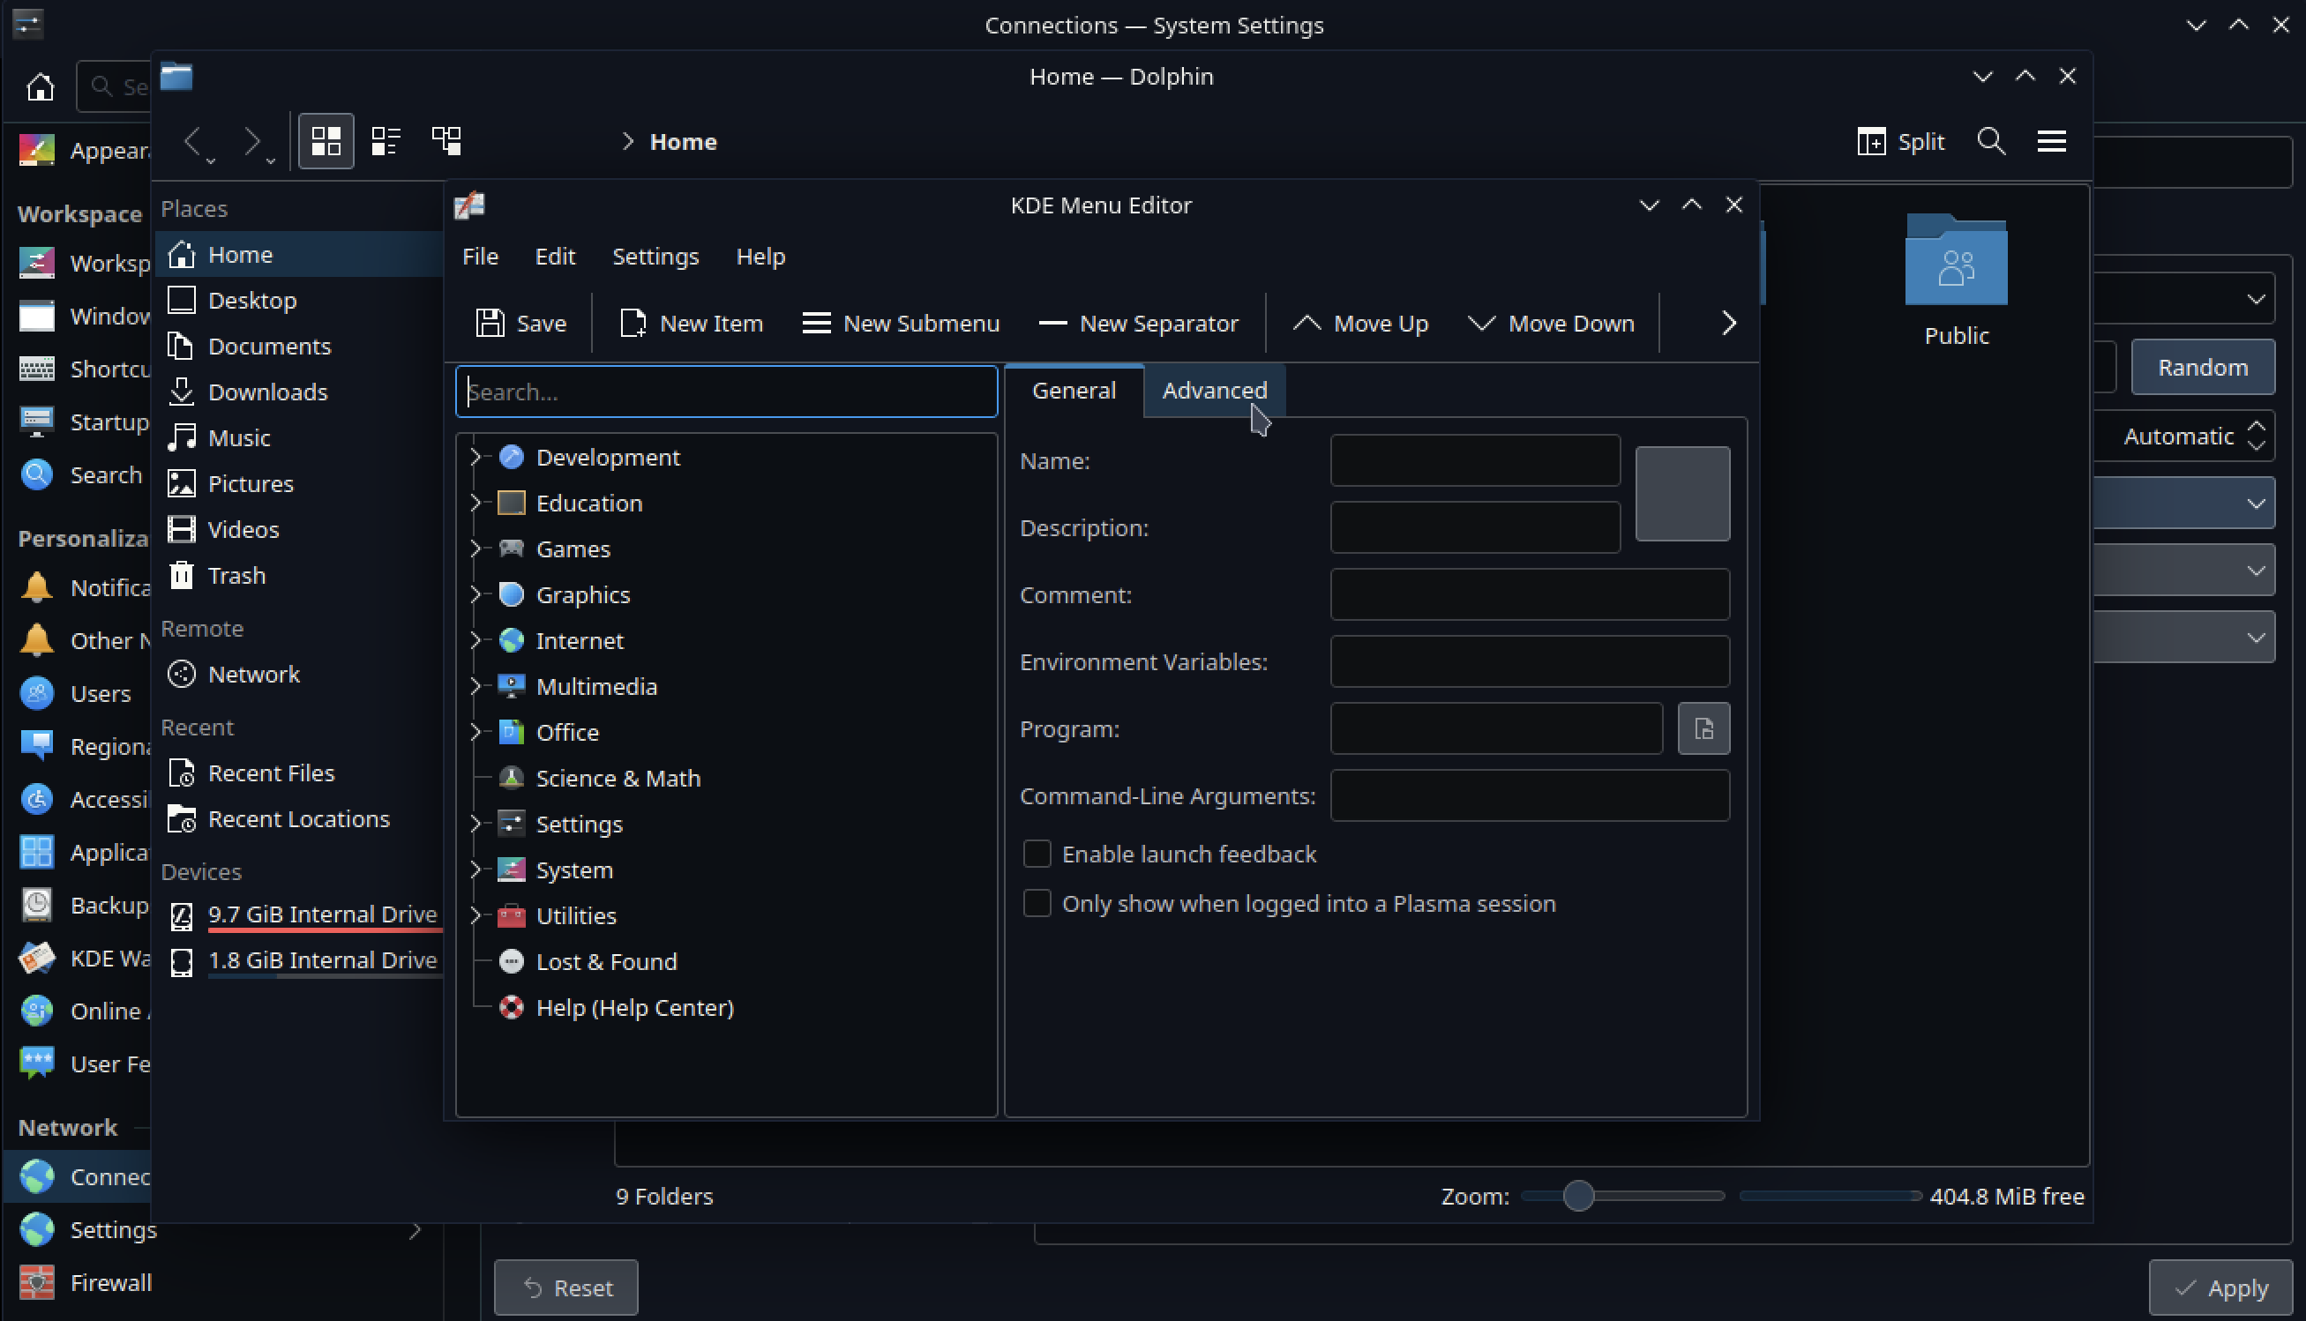
Task: Switch Dolphin to Icons view mode
Action: pos(326,141)
